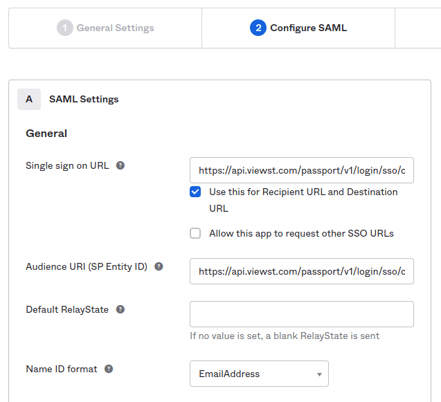The image size is (441, 402).
Task: Click help icon beside Default RelayState
Action: 120,309
